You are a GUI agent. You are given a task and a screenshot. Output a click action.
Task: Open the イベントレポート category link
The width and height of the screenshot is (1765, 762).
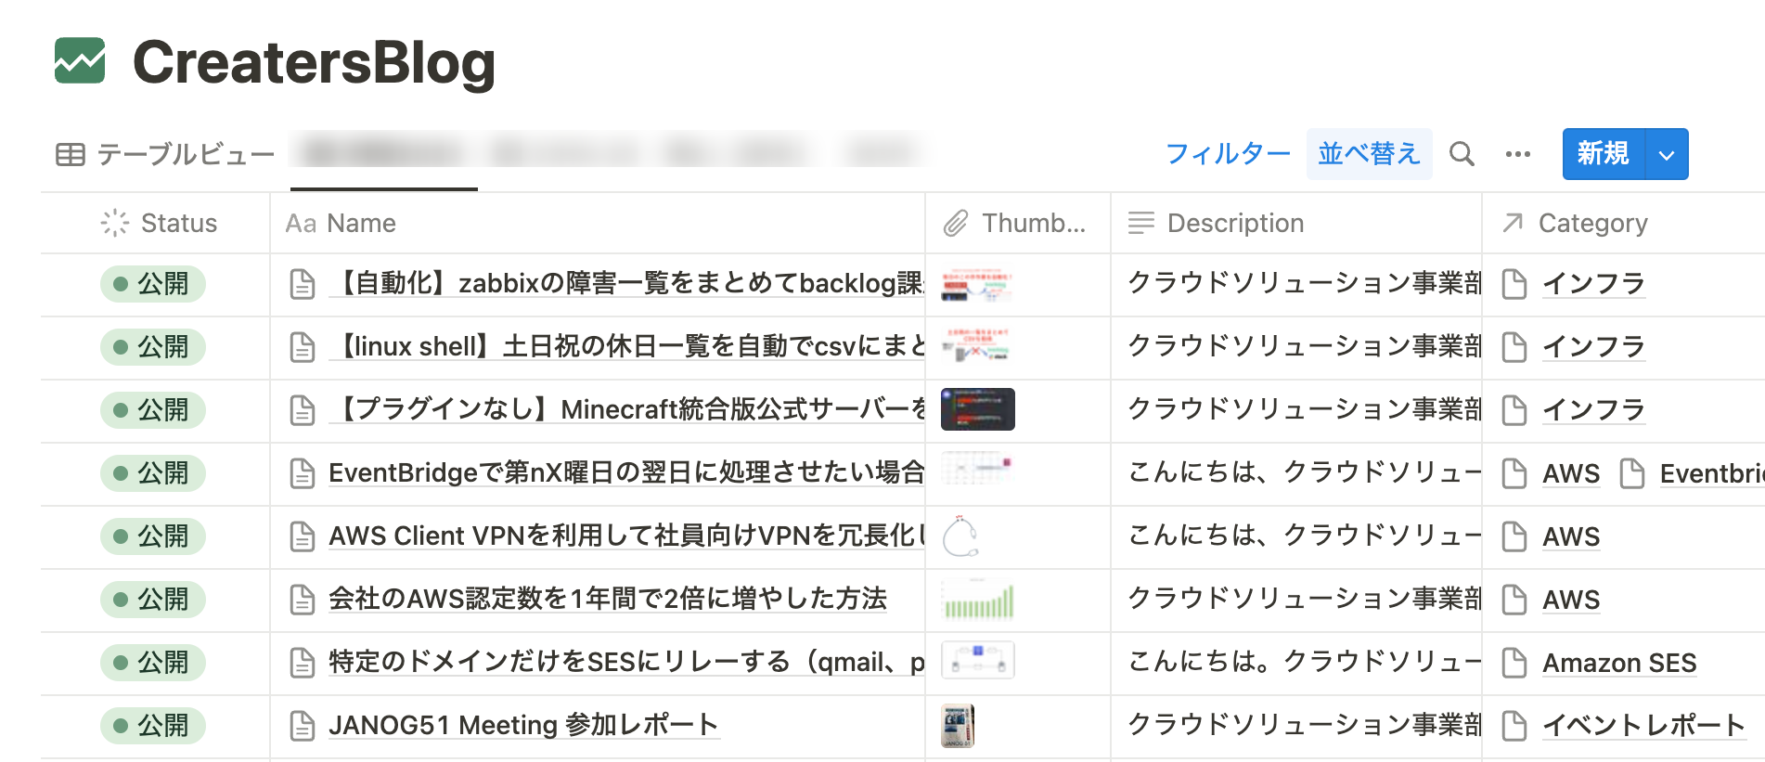tap(1643, 726)
